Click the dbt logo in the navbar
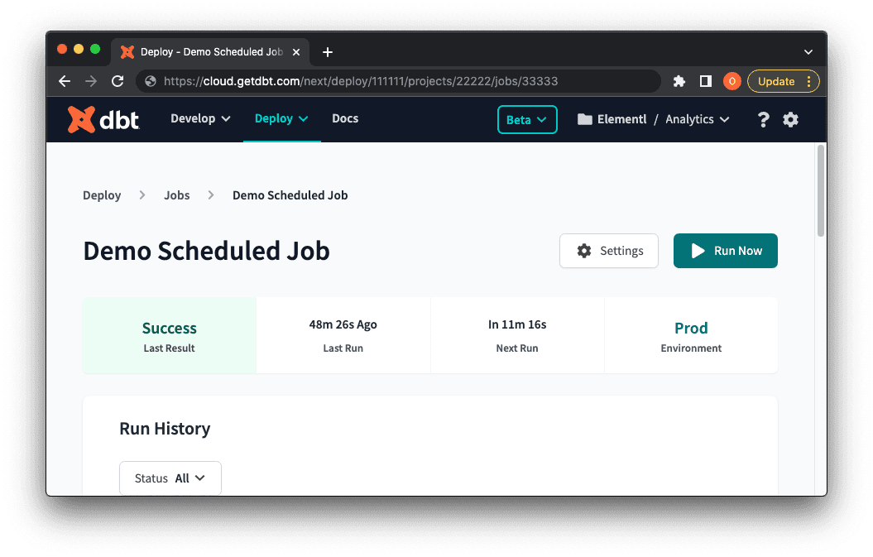Viewport: 873px width, 557px height. (103, 119)
